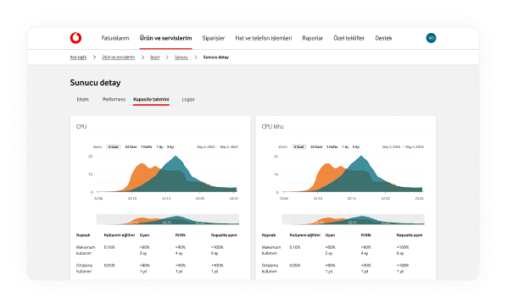The width and height of the screenshot is (507, 308).
Task: Click Kullanım eğilimi header in the CPU table
Action: tap(120, 235)
